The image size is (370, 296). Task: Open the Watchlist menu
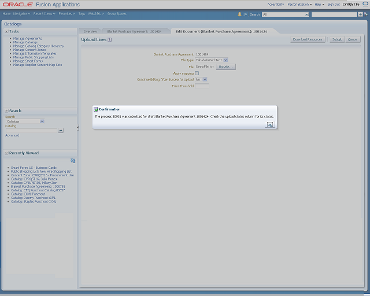[95, 14]
